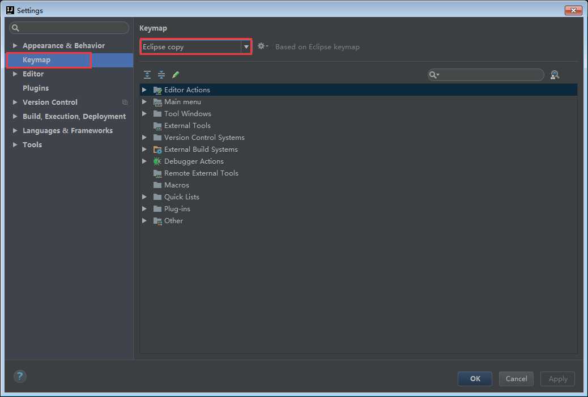Expand the Version Control Systems node
588x397 pixels.
tap(144, 138)
